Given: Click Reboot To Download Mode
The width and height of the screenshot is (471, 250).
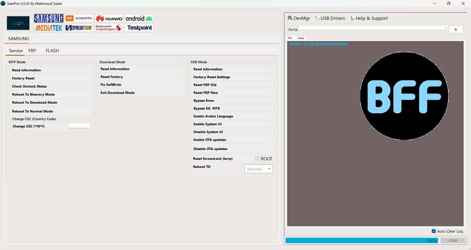Looking at the screenshot, I should coord(50,102).
